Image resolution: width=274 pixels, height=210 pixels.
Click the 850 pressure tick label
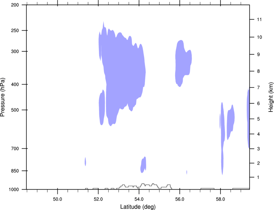pos(15,171)
